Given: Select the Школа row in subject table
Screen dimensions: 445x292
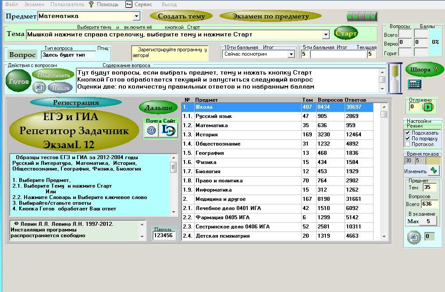Looking at the screenshot, I should click(x=277, y=107).
